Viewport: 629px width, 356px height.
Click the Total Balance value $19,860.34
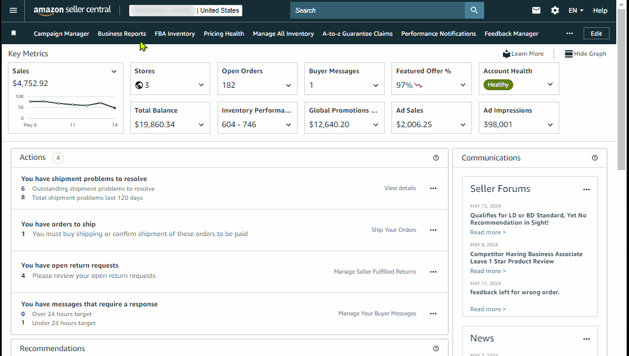(x=155, y=125)
